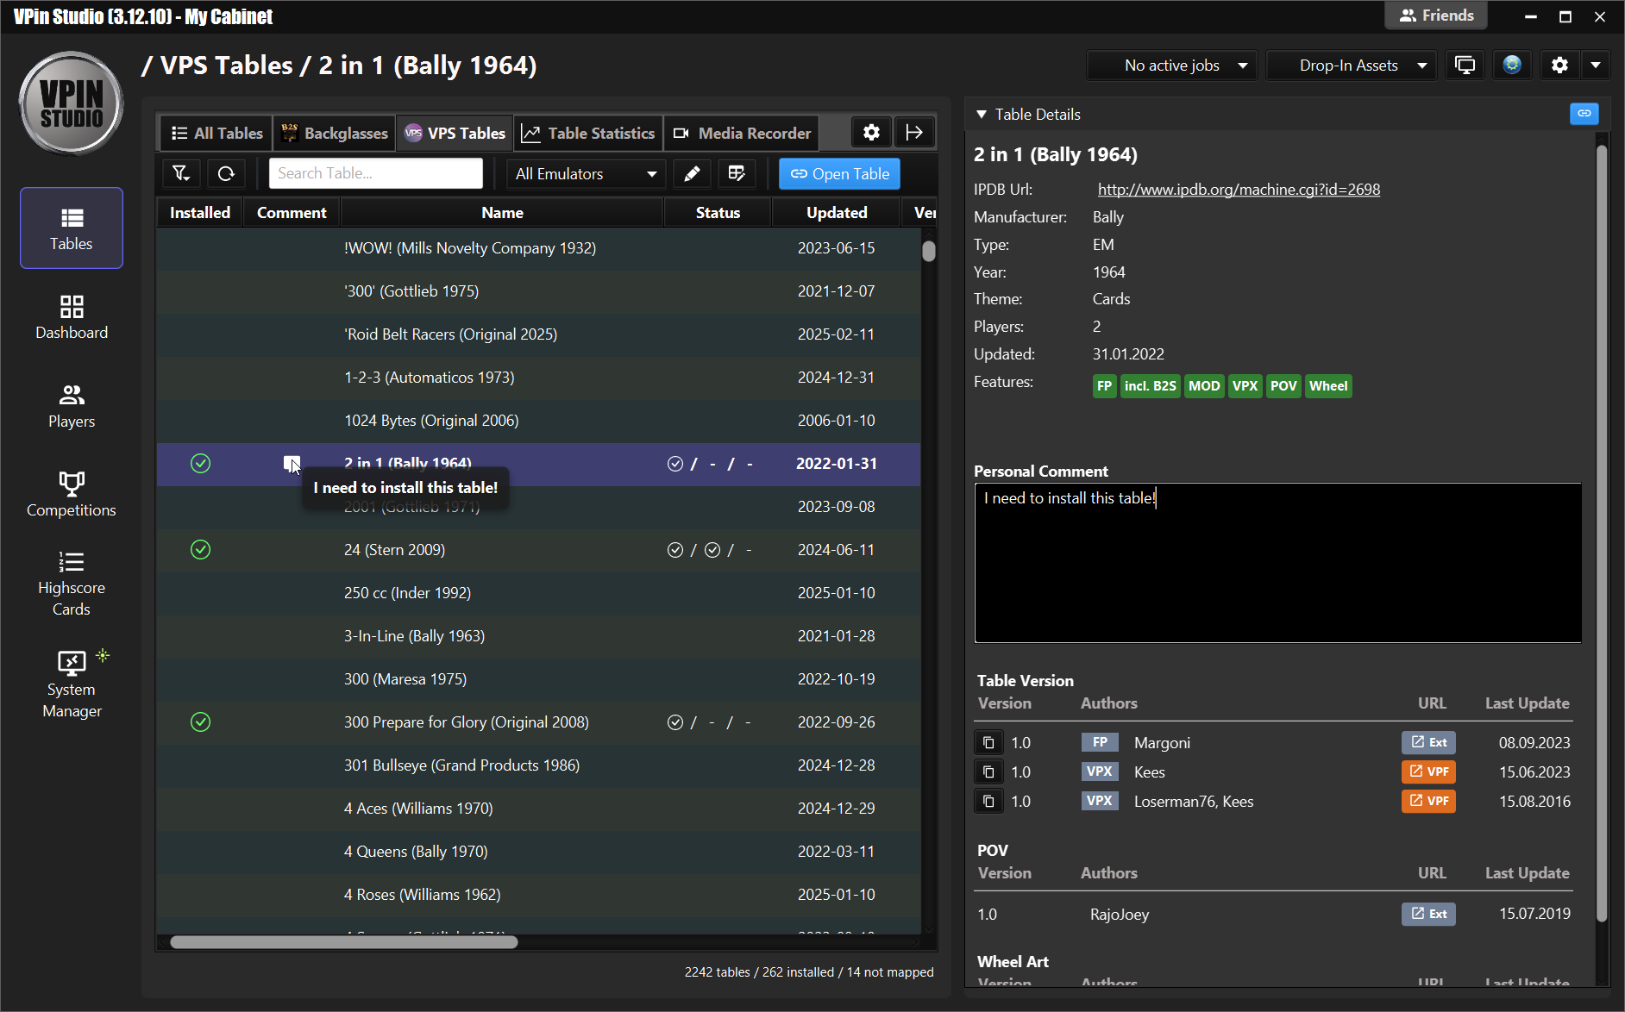Sort by Status column header

(718, 213)
